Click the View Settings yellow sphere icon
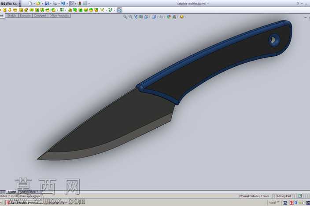 coord(181,17)
